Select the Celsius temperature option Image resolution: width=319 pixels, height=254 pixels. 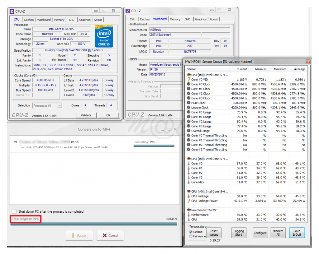pos(191,232)
